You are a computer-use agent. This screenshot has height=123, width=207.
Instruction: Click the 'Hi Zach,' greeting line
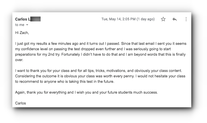(22, 33)
